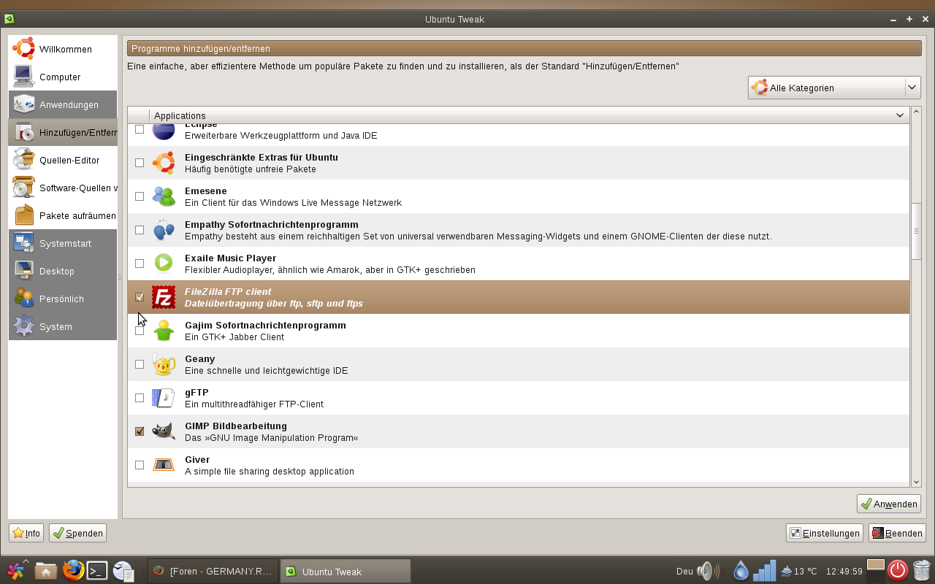Open the home folder panel launcher
This screenshot has width=935, height=584.
(x=46, y=571)
